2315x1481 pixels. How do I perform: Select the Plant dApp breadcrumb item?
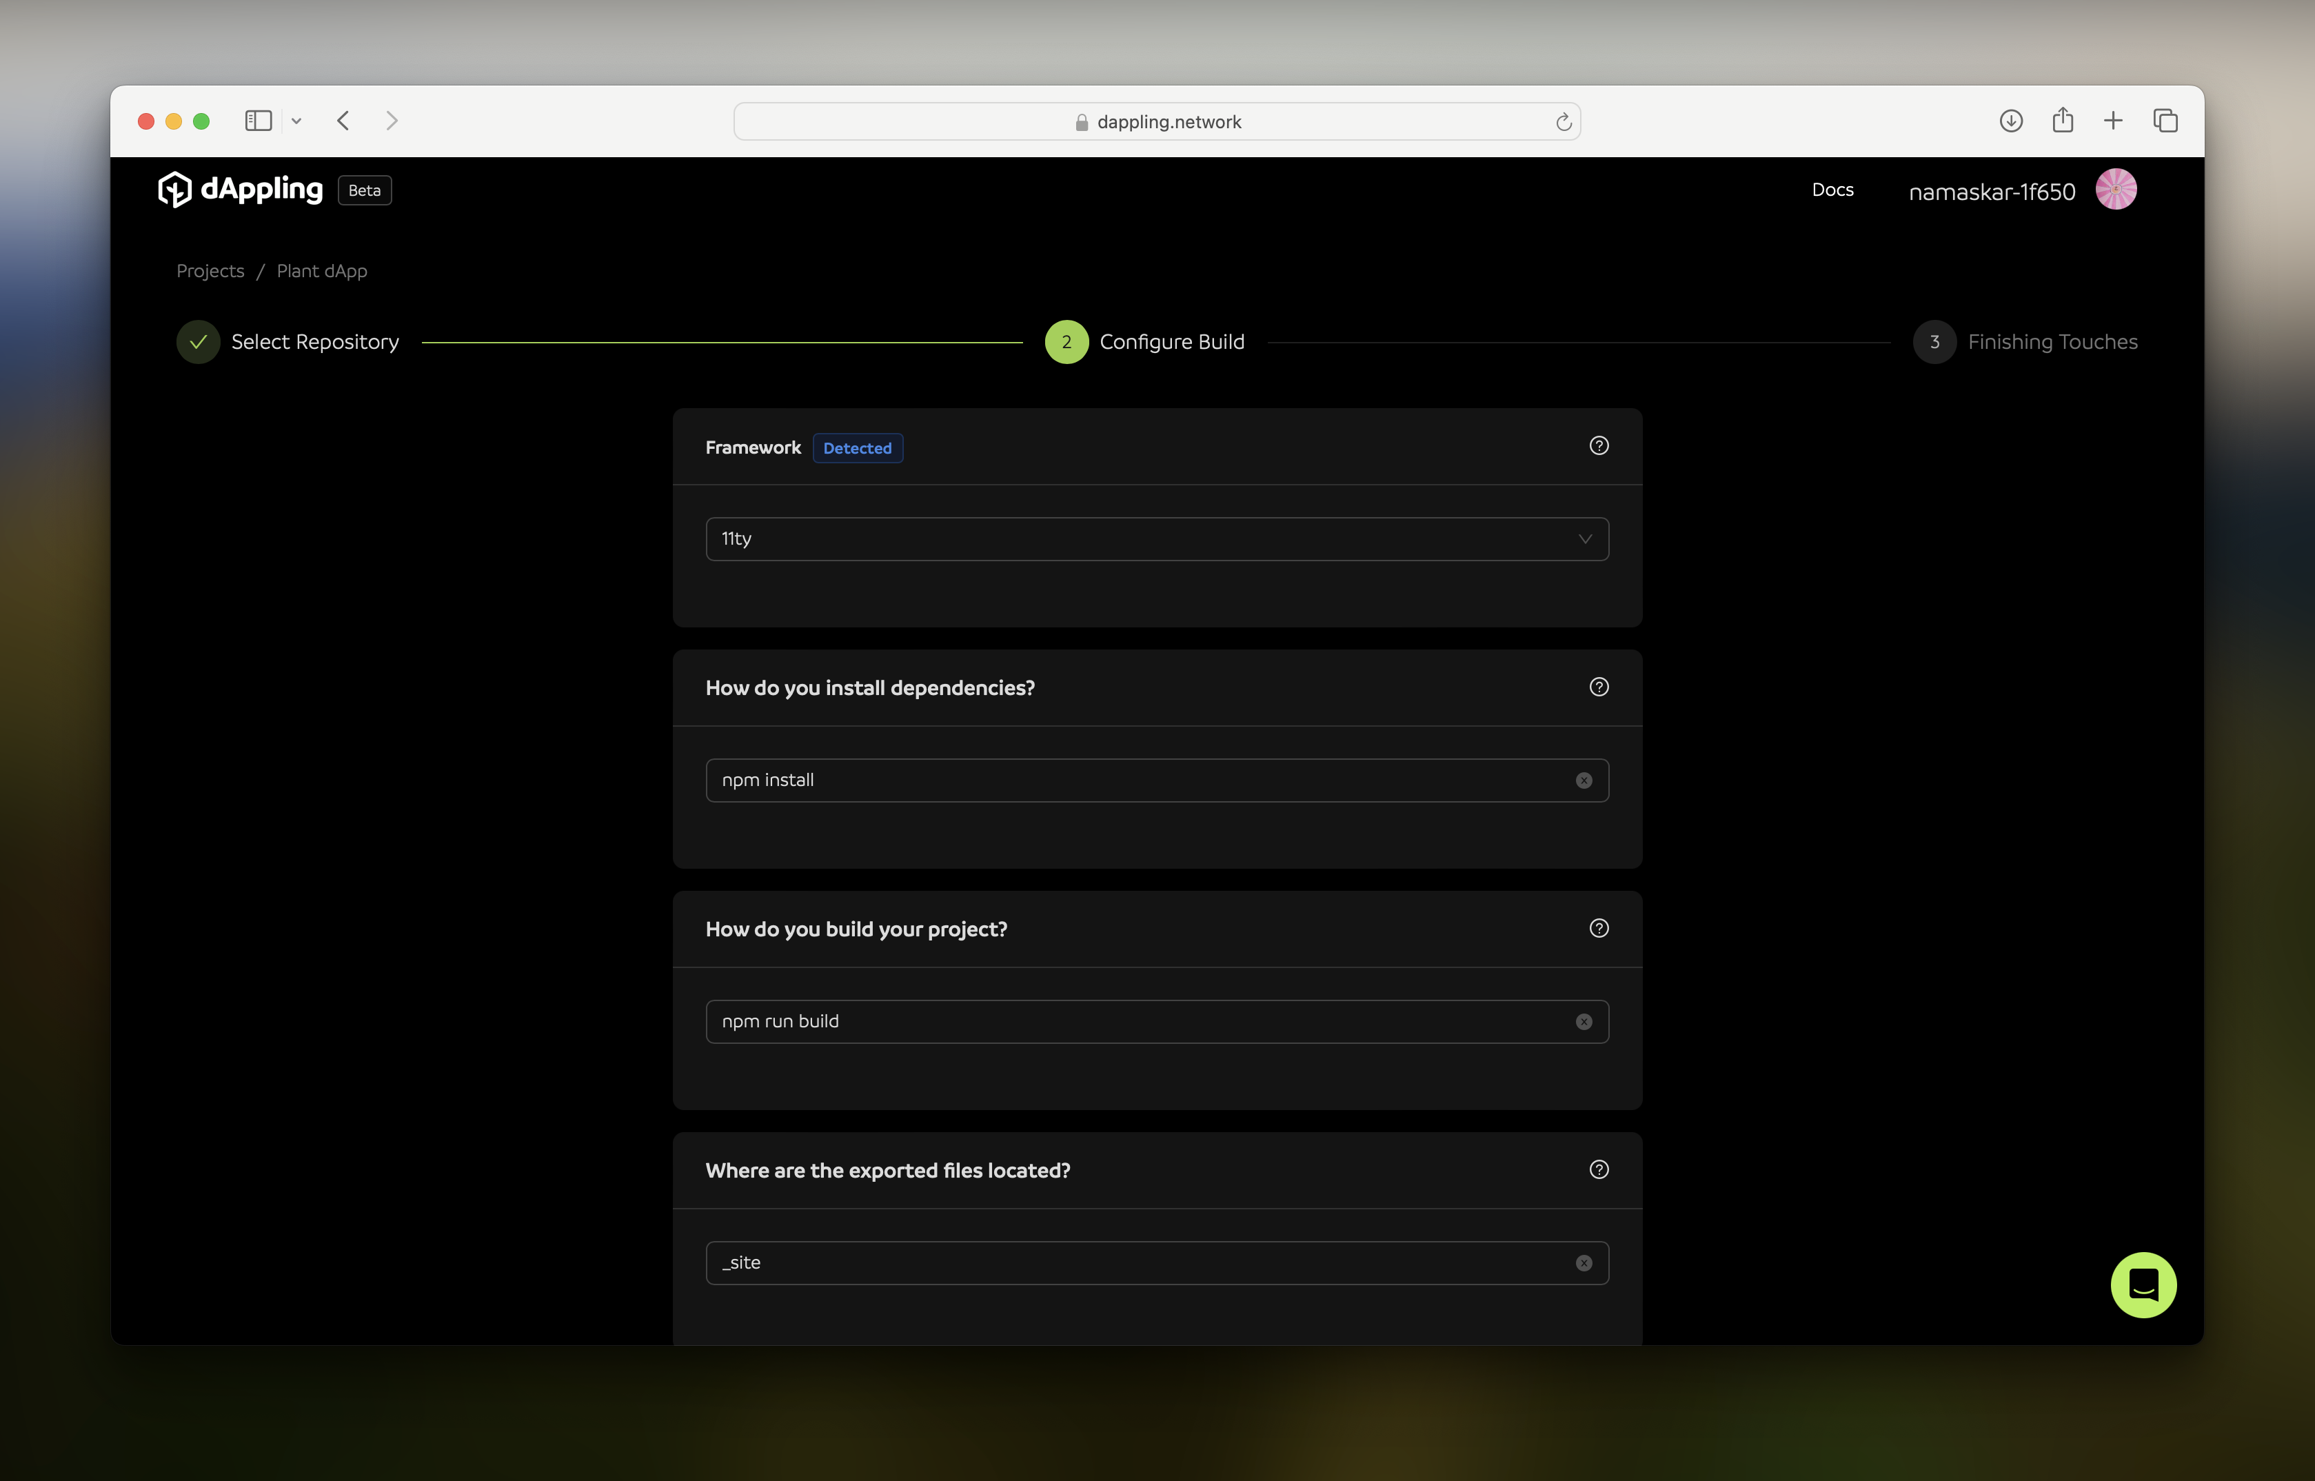click(321, 268)
